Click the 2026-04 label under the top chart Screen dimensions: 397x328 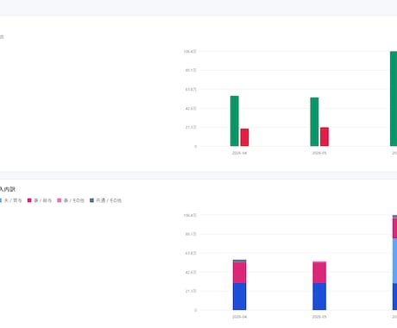click(x=239, y=153)
